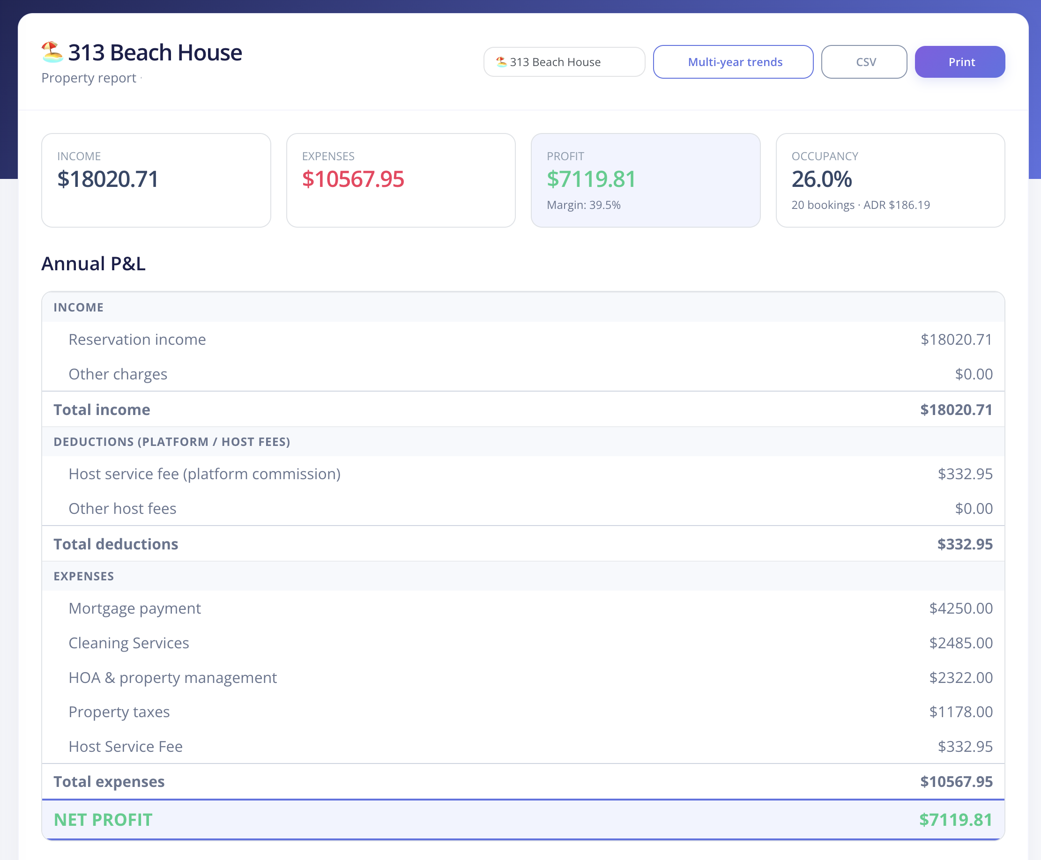Click the Mortgage payment $4250.00 amount
This screenshot has width=1041, height=860.
(961, 608)
